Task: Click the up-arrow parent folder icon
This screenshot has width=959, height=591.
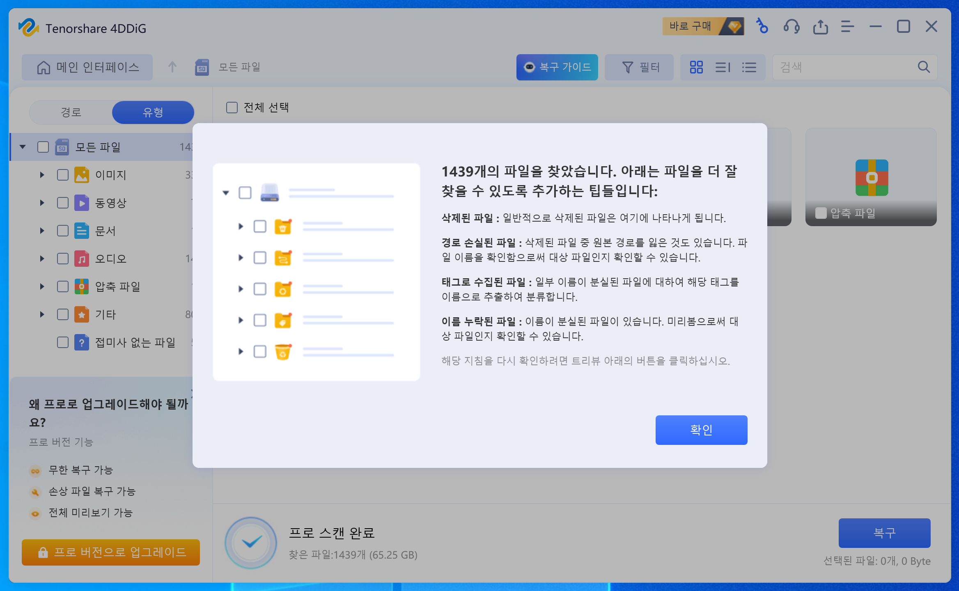Action: coord(172,67)
